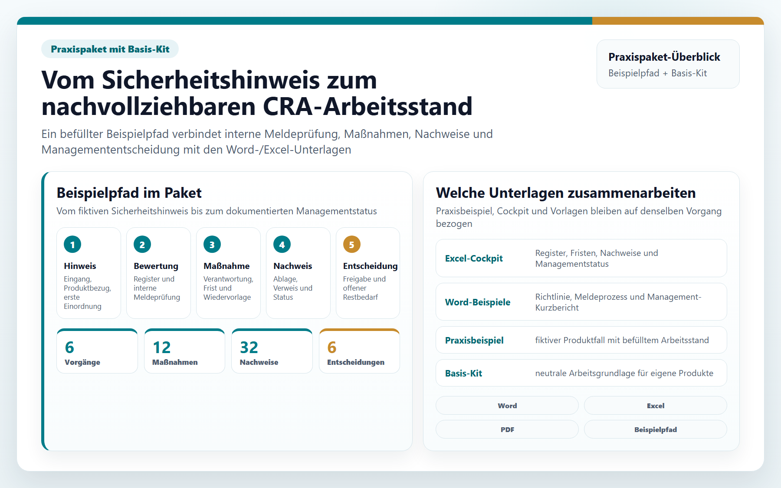
Task: Click the text 'Verantwortung, Frist und Wiedervorlage'
Action: point(228,288)
